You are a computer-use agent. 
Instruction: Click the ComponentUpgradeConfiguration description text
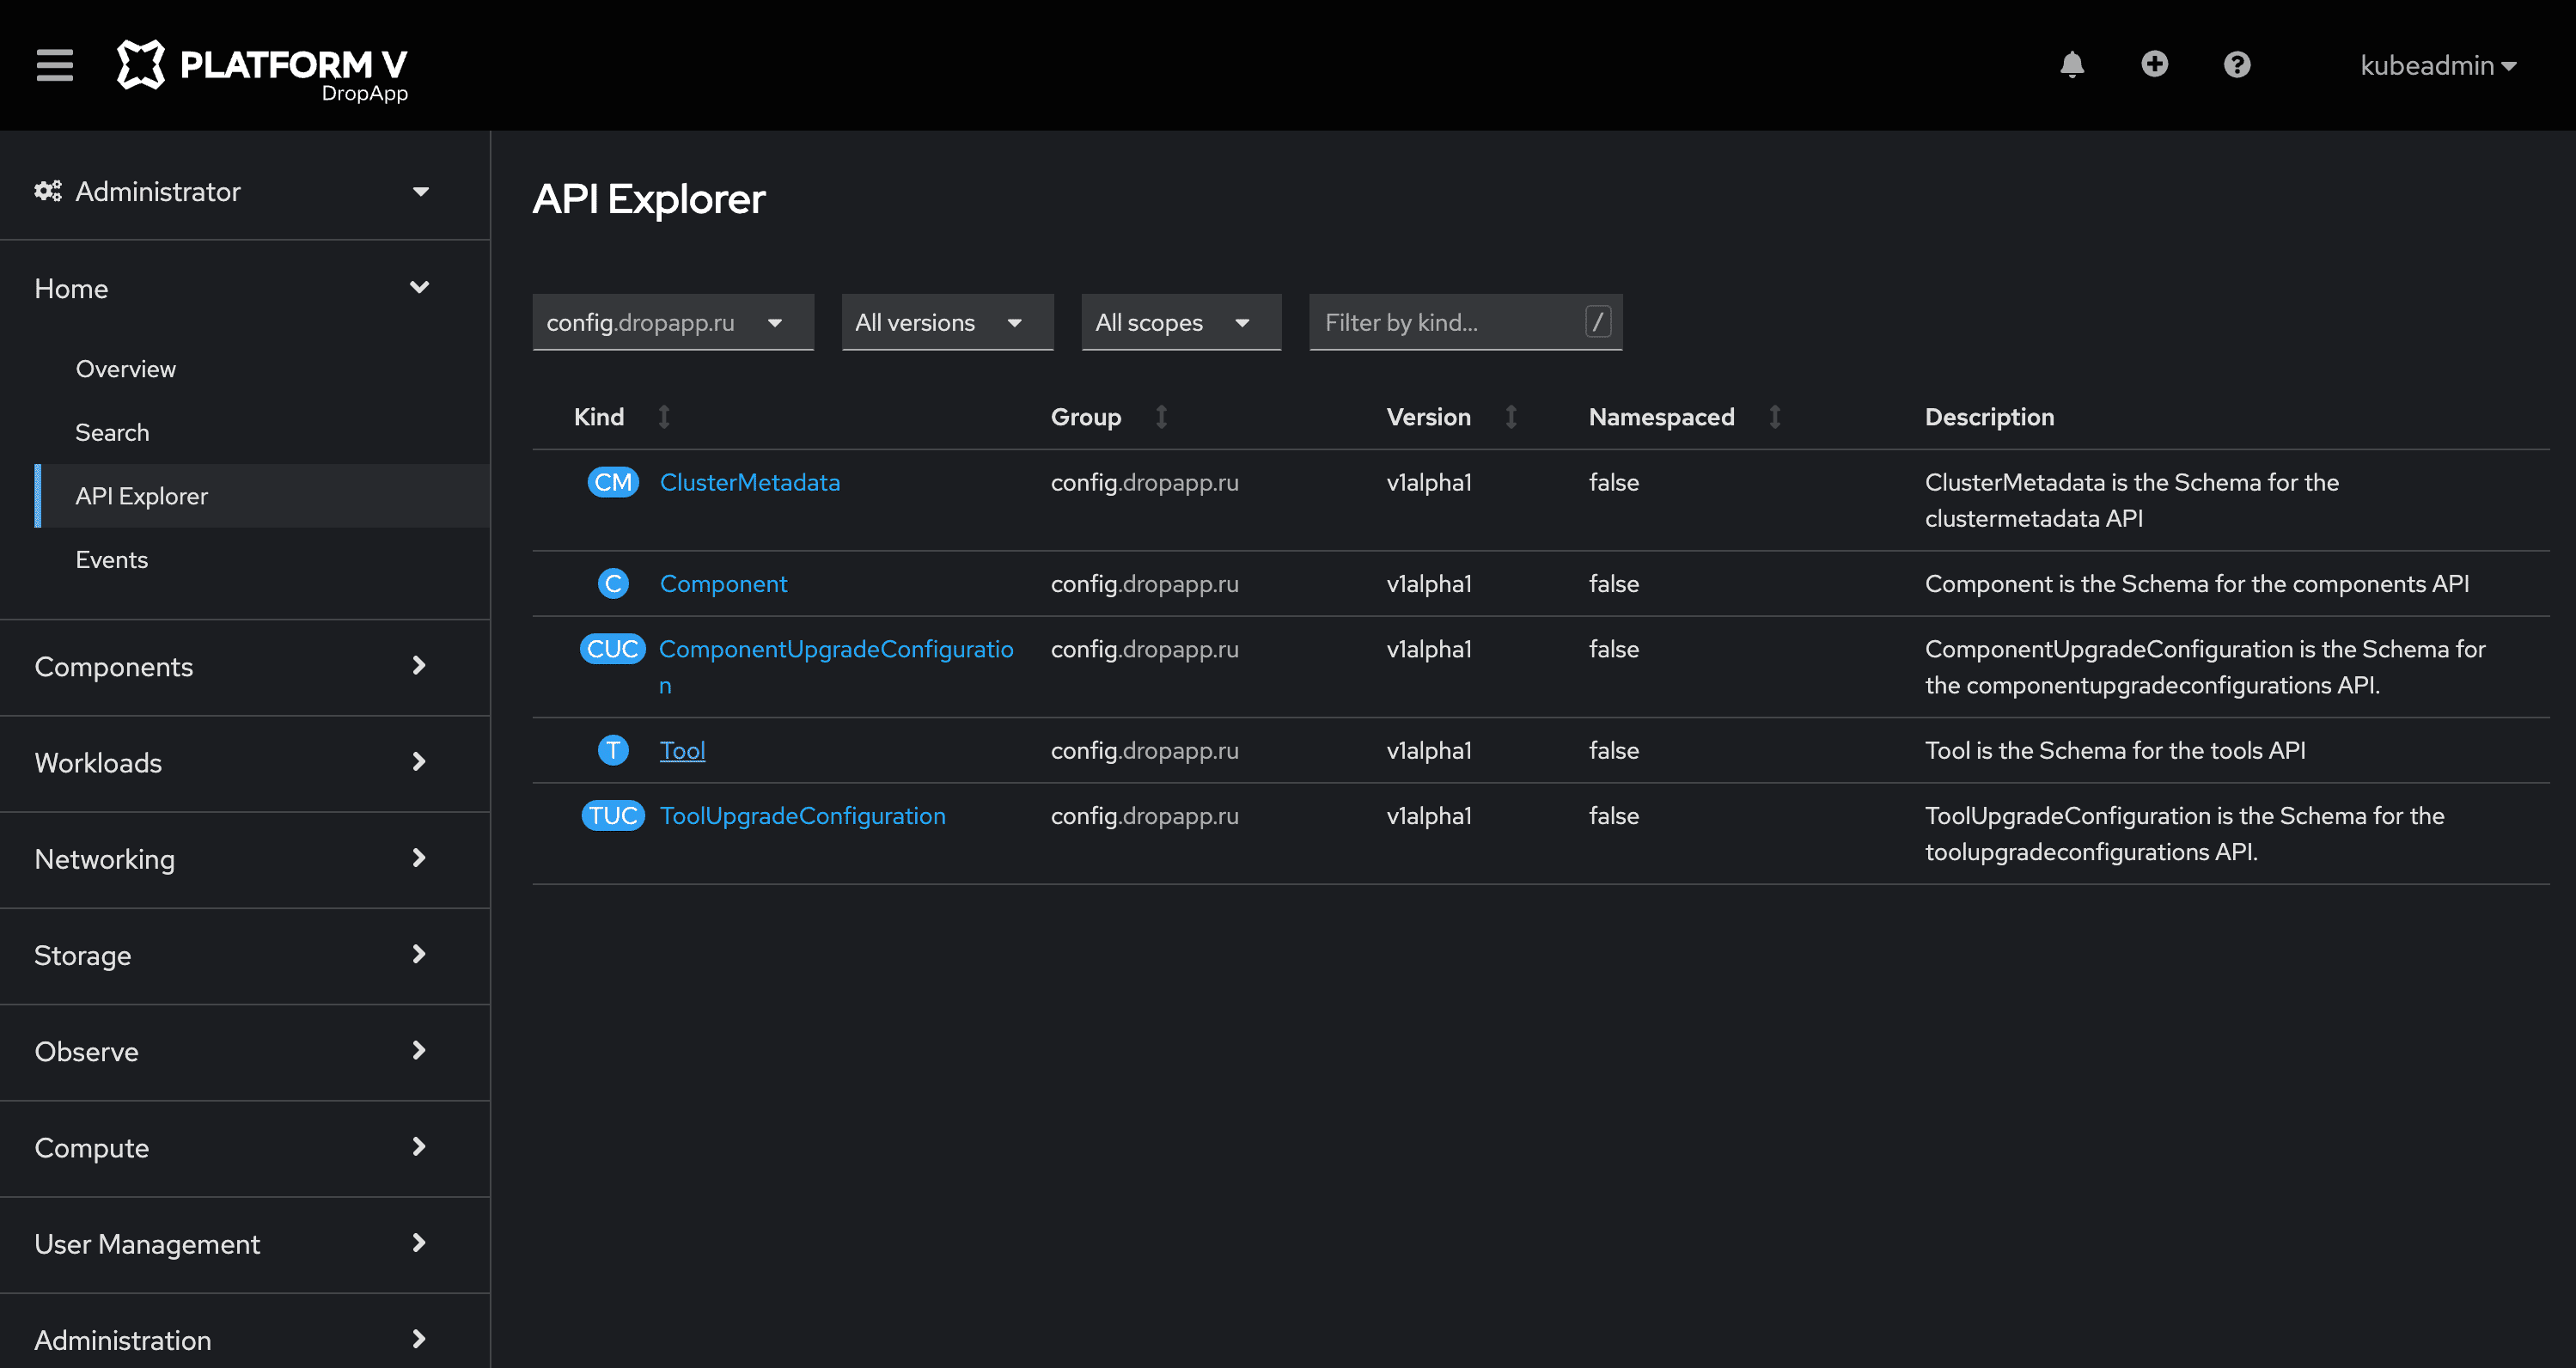tap(2204, 667)
